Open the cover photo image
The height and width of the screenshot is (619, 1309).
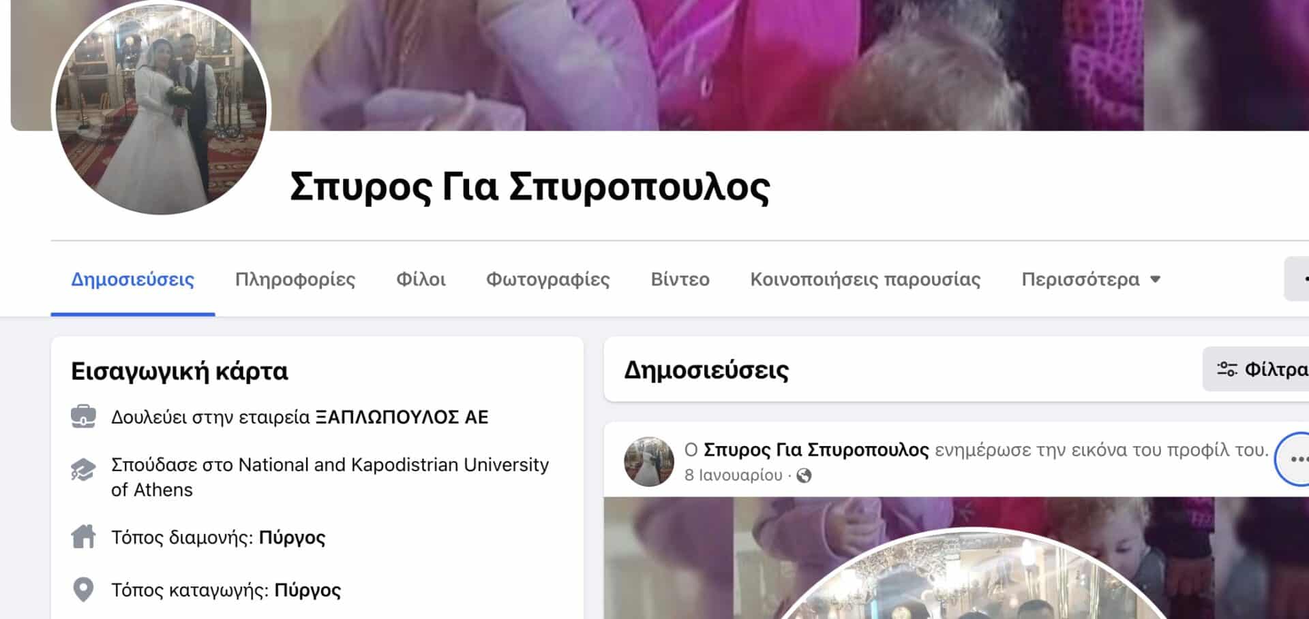(750, 65)
